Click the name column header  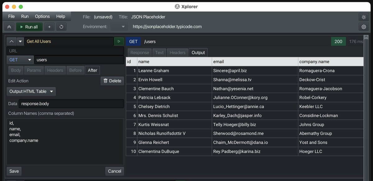174,62
